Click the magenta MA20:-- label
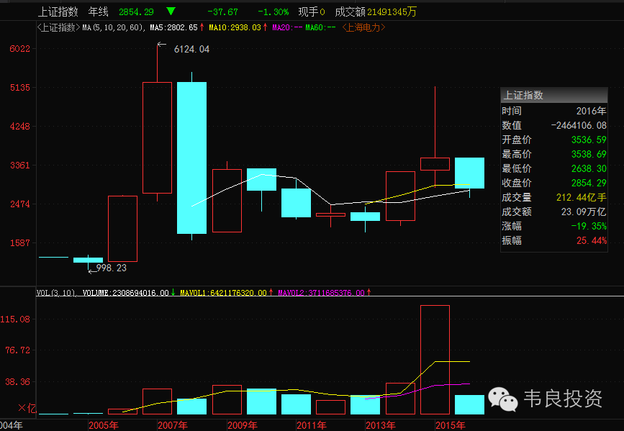Image resolution: width=624 pixels, height=431 pixels. [x=287, y=27]
